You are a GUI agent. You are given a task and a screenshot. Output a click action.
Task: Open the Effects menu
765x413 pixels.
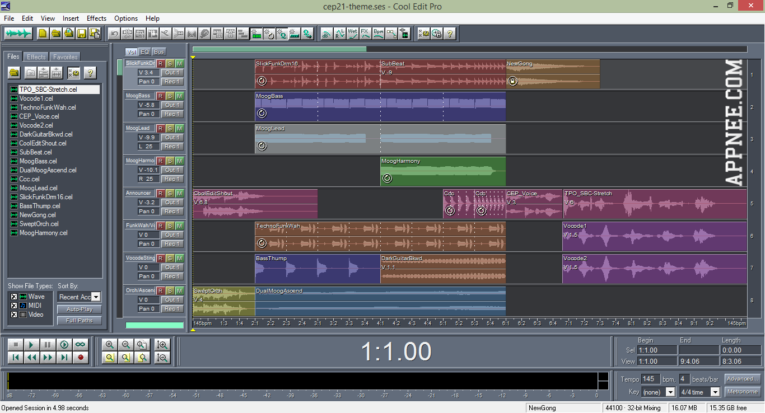[97, 18]
